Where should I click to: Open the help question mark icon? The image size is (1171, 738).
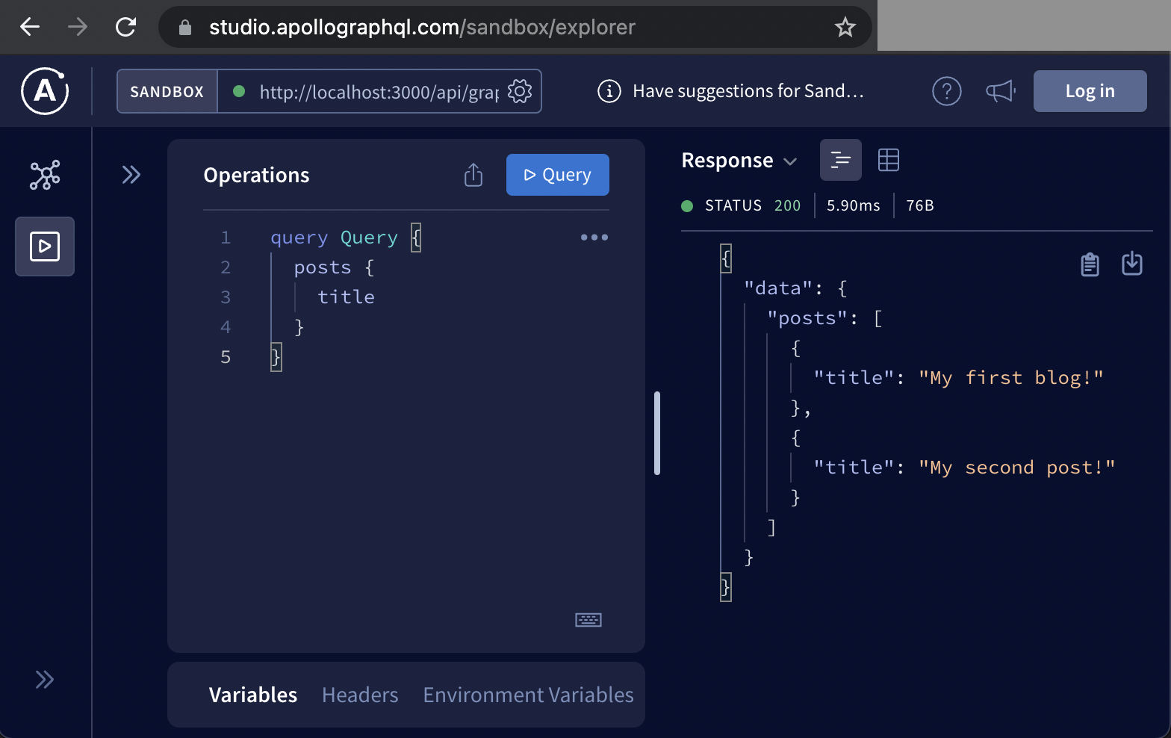pos(946,91)
